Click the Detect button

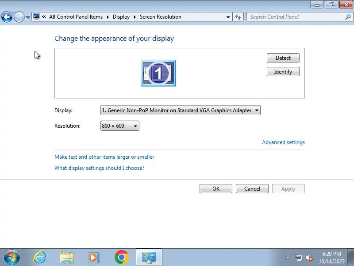coord(283,58)
